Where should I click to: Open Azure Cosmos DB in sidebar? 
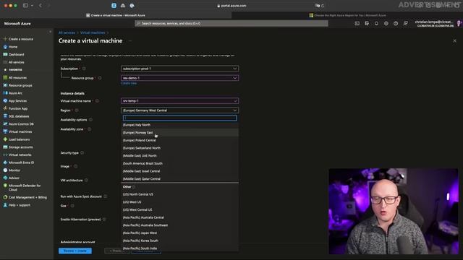18,123
